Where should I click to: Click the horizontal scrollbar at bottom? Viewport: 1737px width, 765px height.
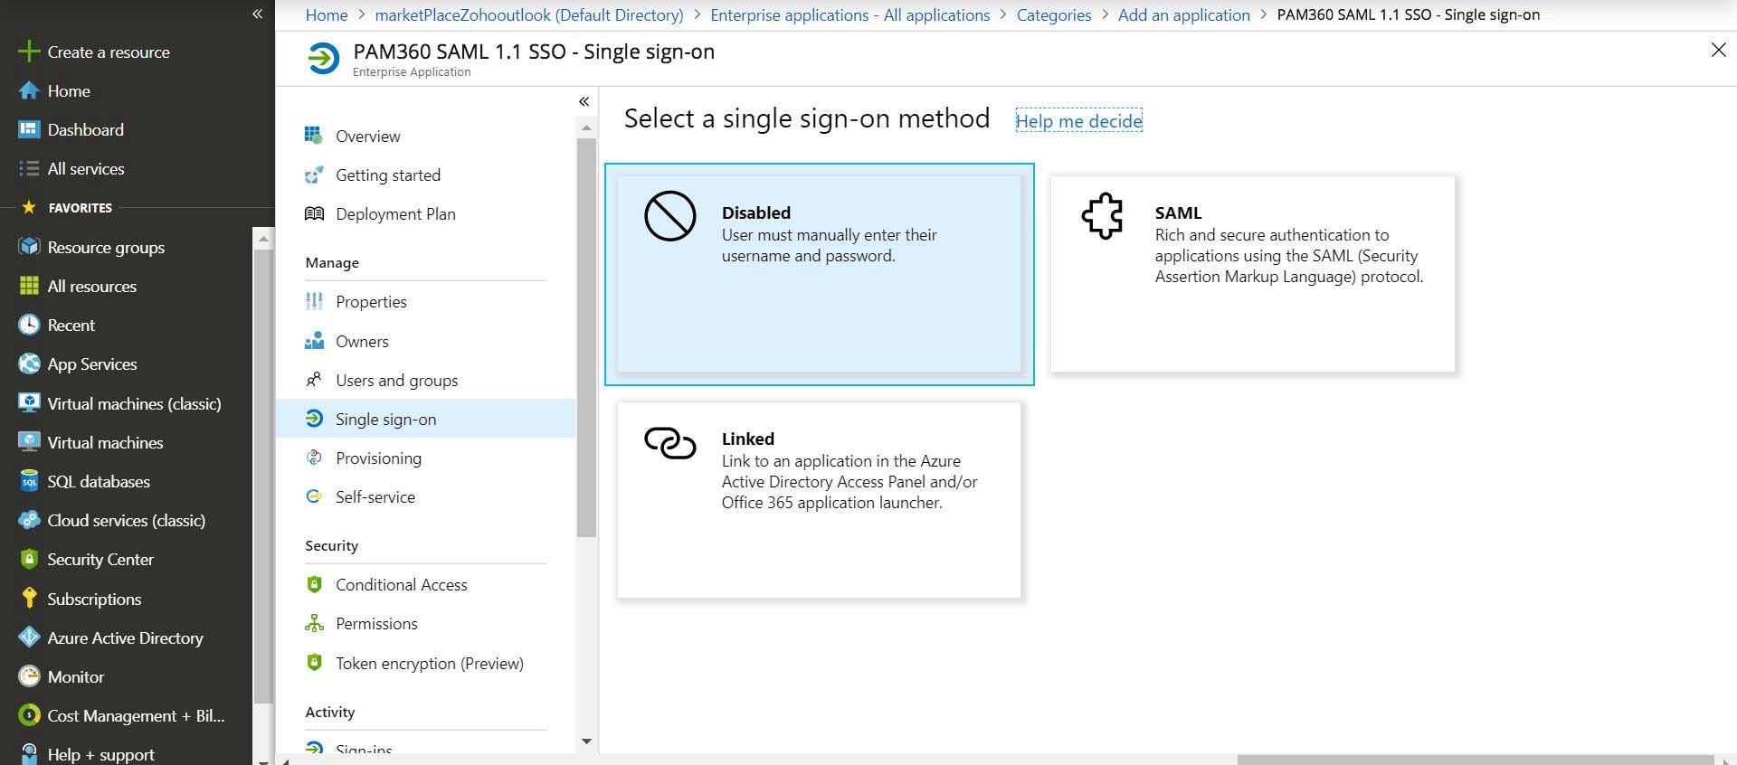(x=1475, y=760)
